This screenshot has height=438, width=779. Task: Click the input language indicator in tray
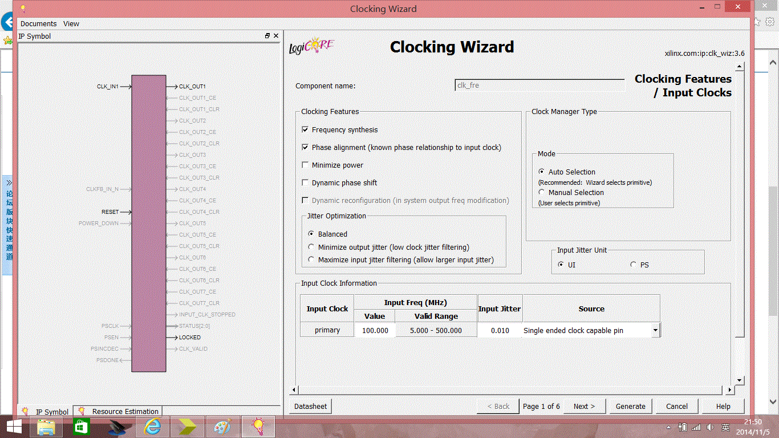pos(726,427)
